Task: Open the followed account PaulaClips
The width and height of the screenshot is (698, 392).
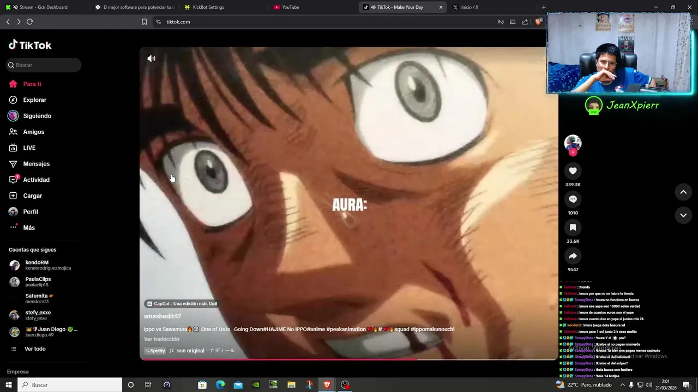Action: point(44,281)
